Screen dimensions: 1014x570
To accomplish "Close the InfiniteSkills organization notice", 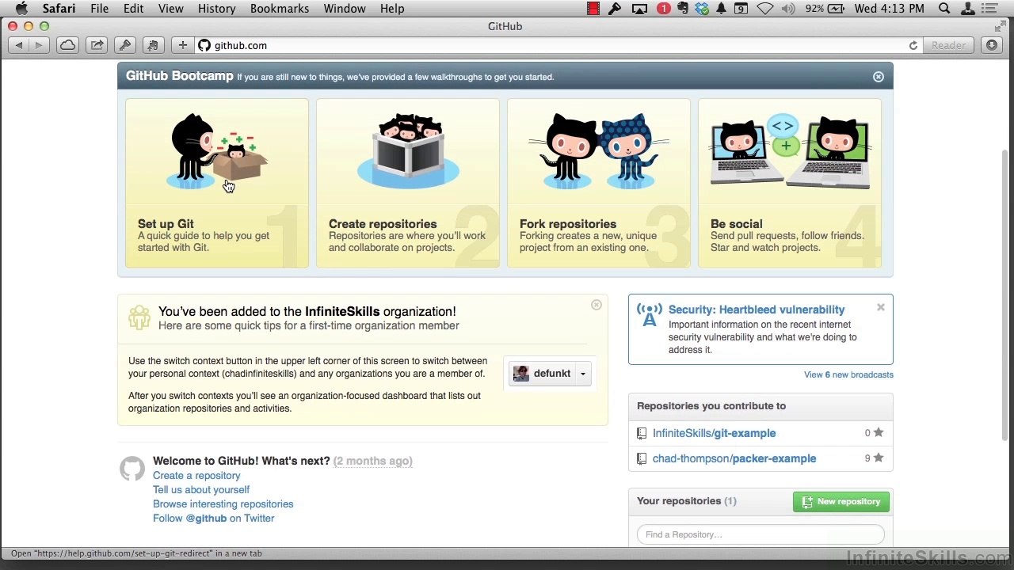I will (597, 305).
